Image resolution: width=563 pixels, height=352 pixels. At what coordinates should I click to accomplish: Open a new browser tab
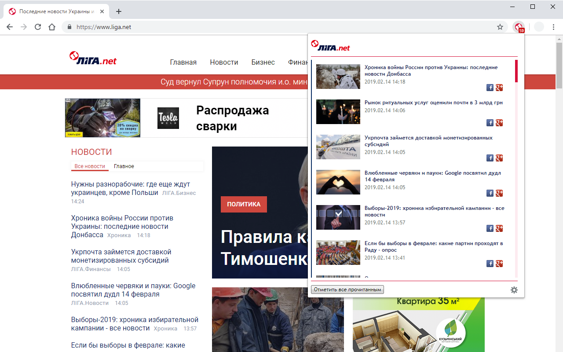pyautogui.click(x=118, y=11)
